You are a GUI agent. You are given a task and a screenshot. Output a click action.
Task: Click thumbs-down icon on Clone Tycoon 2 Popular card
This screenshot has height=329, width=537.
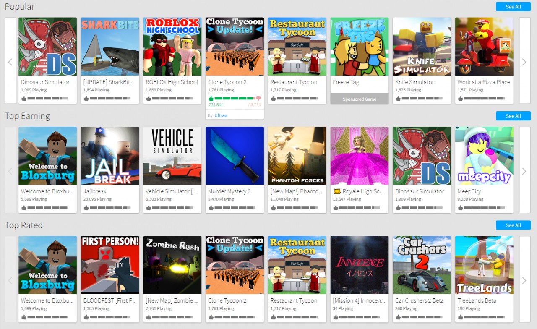pos(258,99)
